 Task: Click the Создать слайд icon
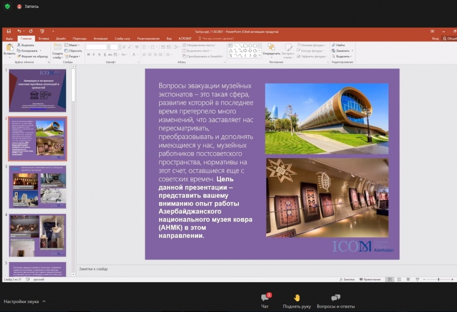pyautogui.click(x=57, y=47)
